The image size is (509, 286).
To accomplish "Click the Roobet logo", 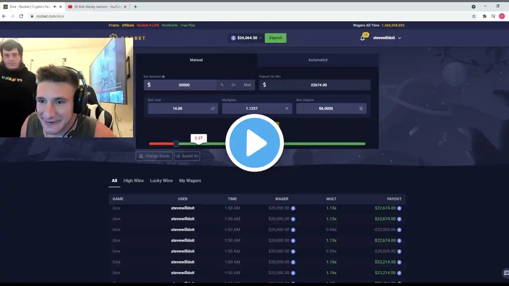I will (x=127, y=38).
